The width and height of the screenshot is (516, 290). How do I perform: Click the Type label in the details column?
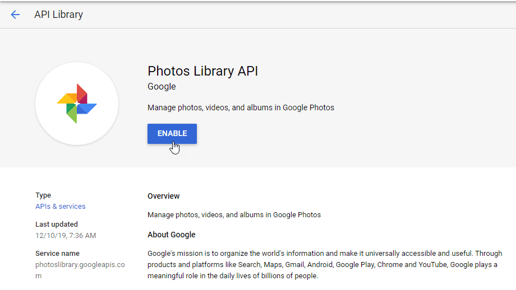[43, 195]
